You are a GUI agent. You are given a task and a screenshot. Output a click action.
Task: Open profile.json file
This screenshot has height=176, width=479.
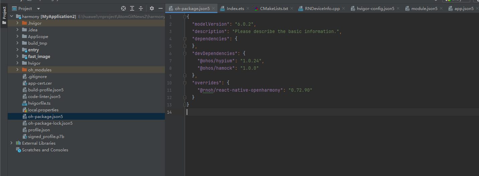(39, 130)
